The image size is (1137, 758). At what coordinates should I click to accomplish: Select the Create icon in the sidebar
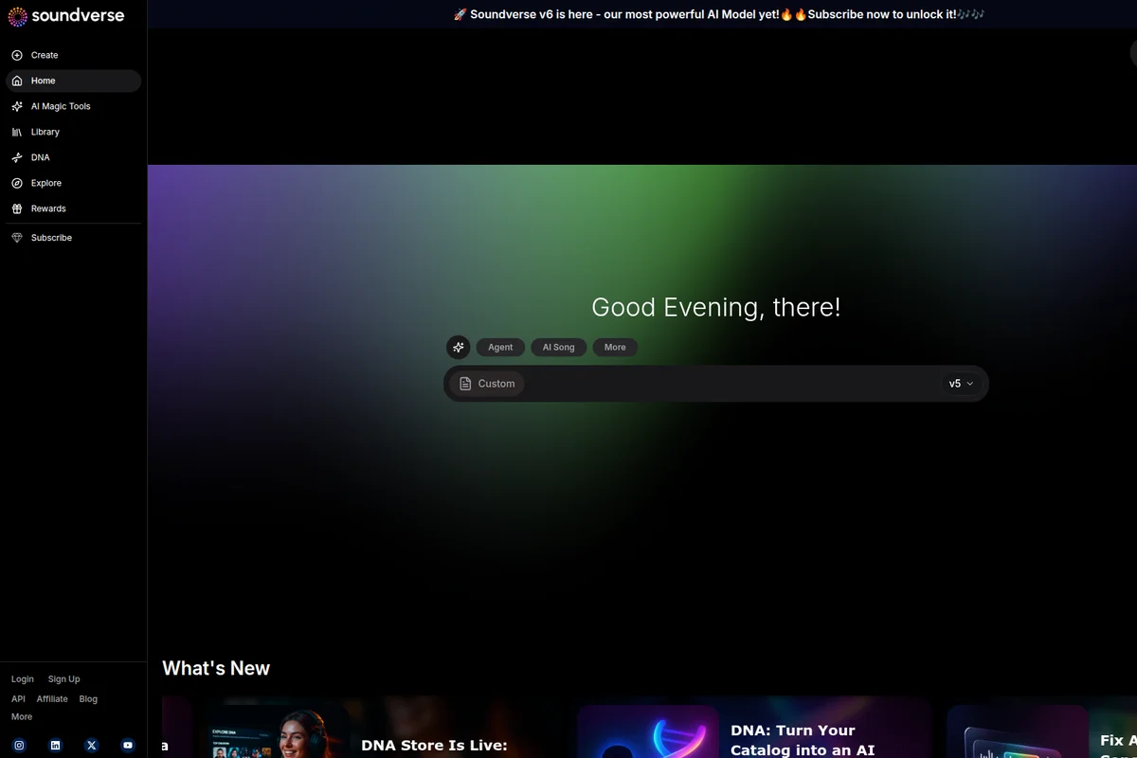(17, 55)
